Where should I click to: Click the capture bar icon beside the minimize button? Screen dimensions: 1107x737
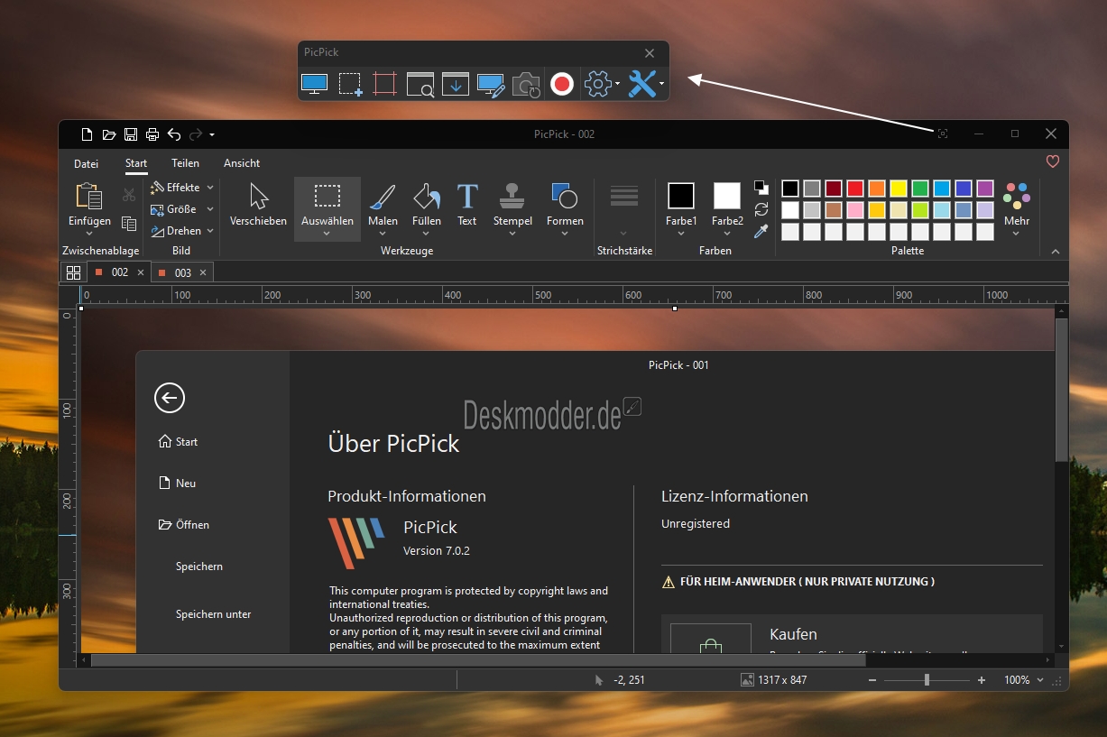coord(943,134)
